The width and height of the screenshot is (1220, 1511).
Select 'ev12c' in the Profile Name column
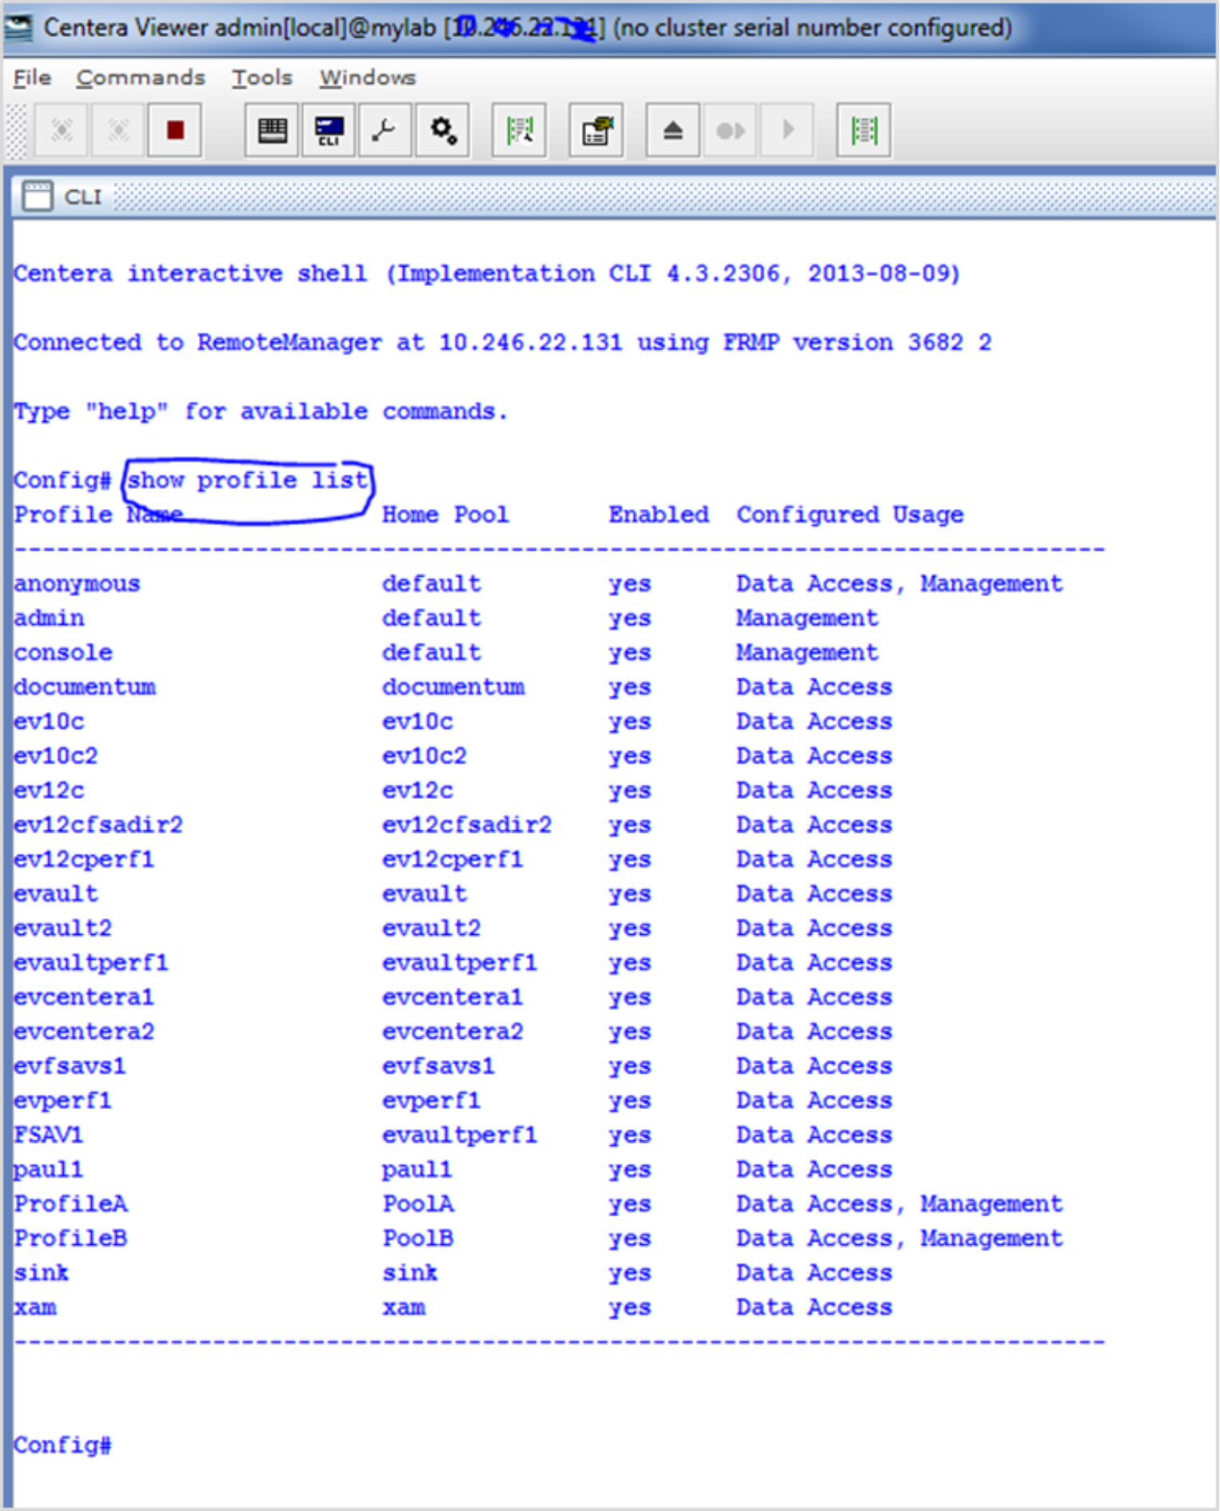[x=50, y=790]
